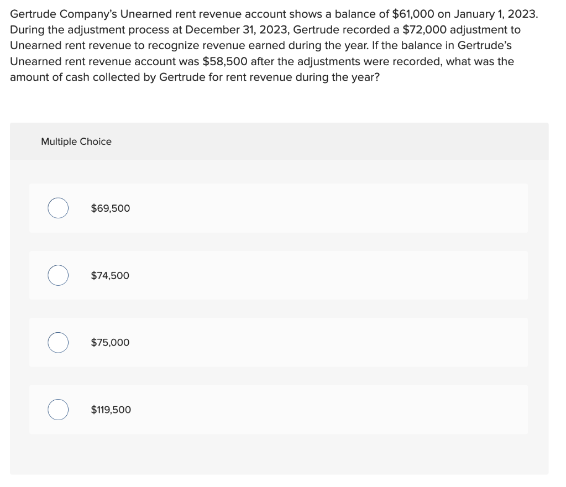
Task: Click the $75,000 answer row
Action: tap(279, 343)
